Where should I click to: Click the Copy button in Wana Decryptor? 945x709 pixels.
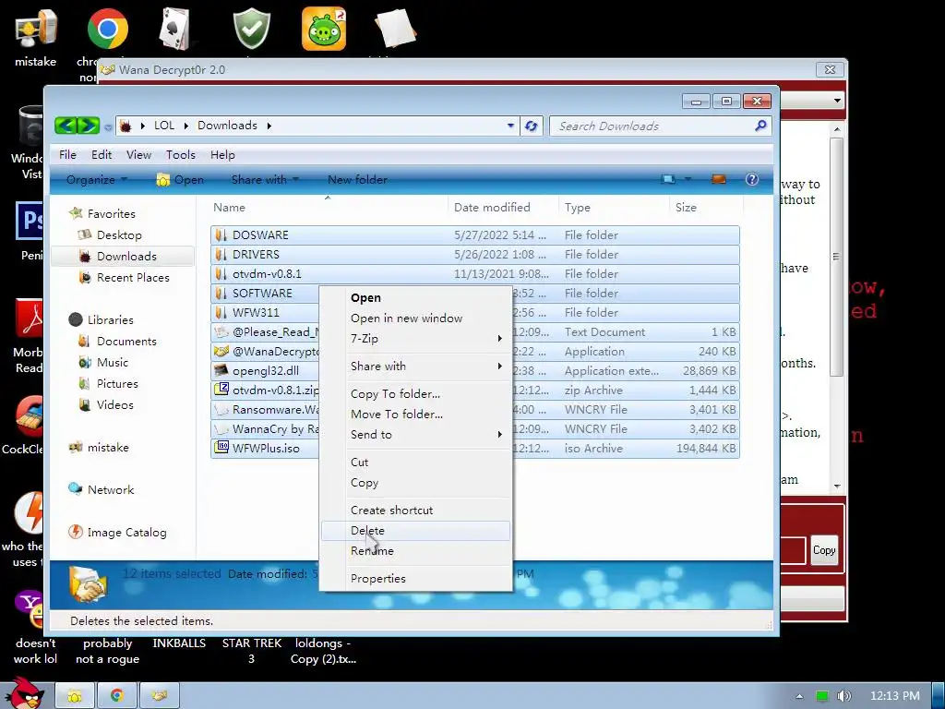[824, 550]
